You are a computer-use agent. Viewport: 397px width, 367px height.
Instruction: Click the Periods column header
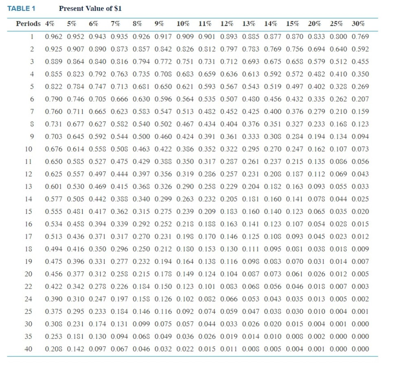coord(28,24)
